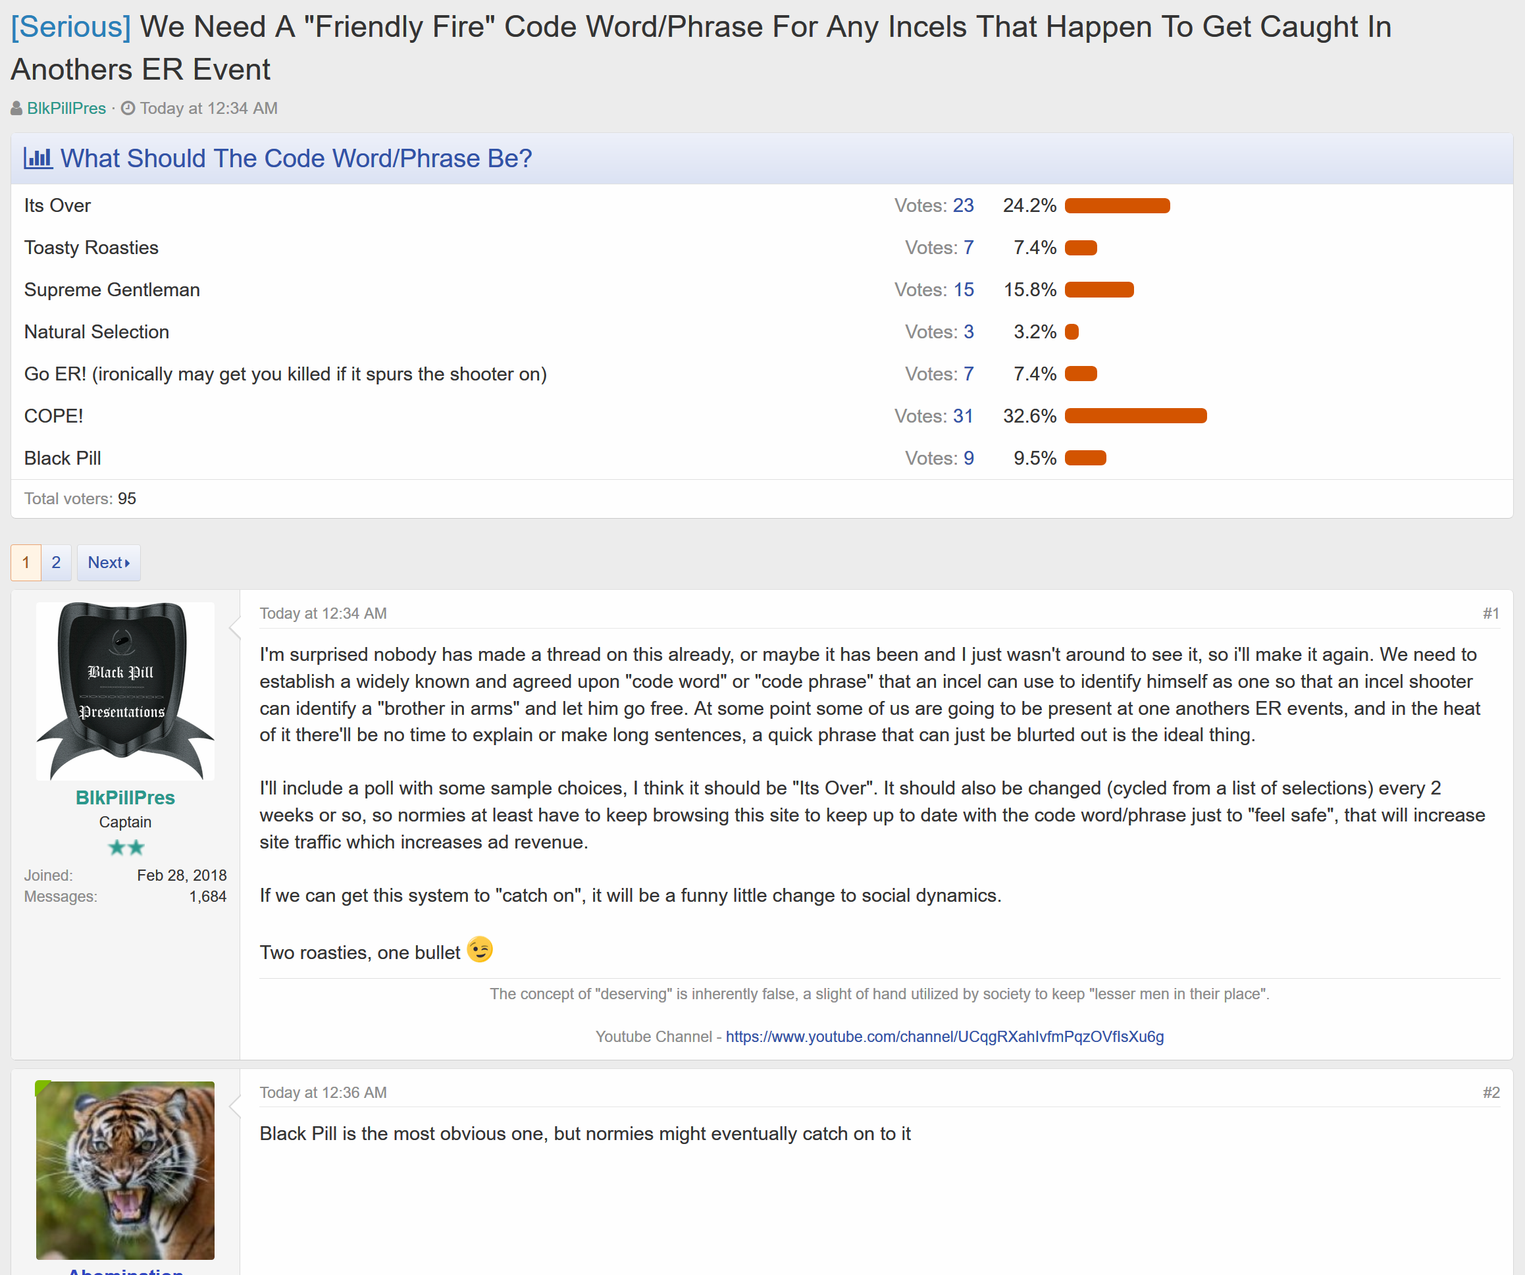Click the user icon beside BlkPillPres
This screenshot has width=1525, height=1275.
click(x=16, y=108)
